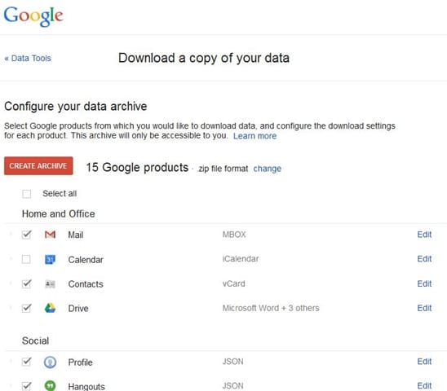Click the Gmail icon in Mail row
The width and height of the screenshot is (447, 391).
coord(51,235)
